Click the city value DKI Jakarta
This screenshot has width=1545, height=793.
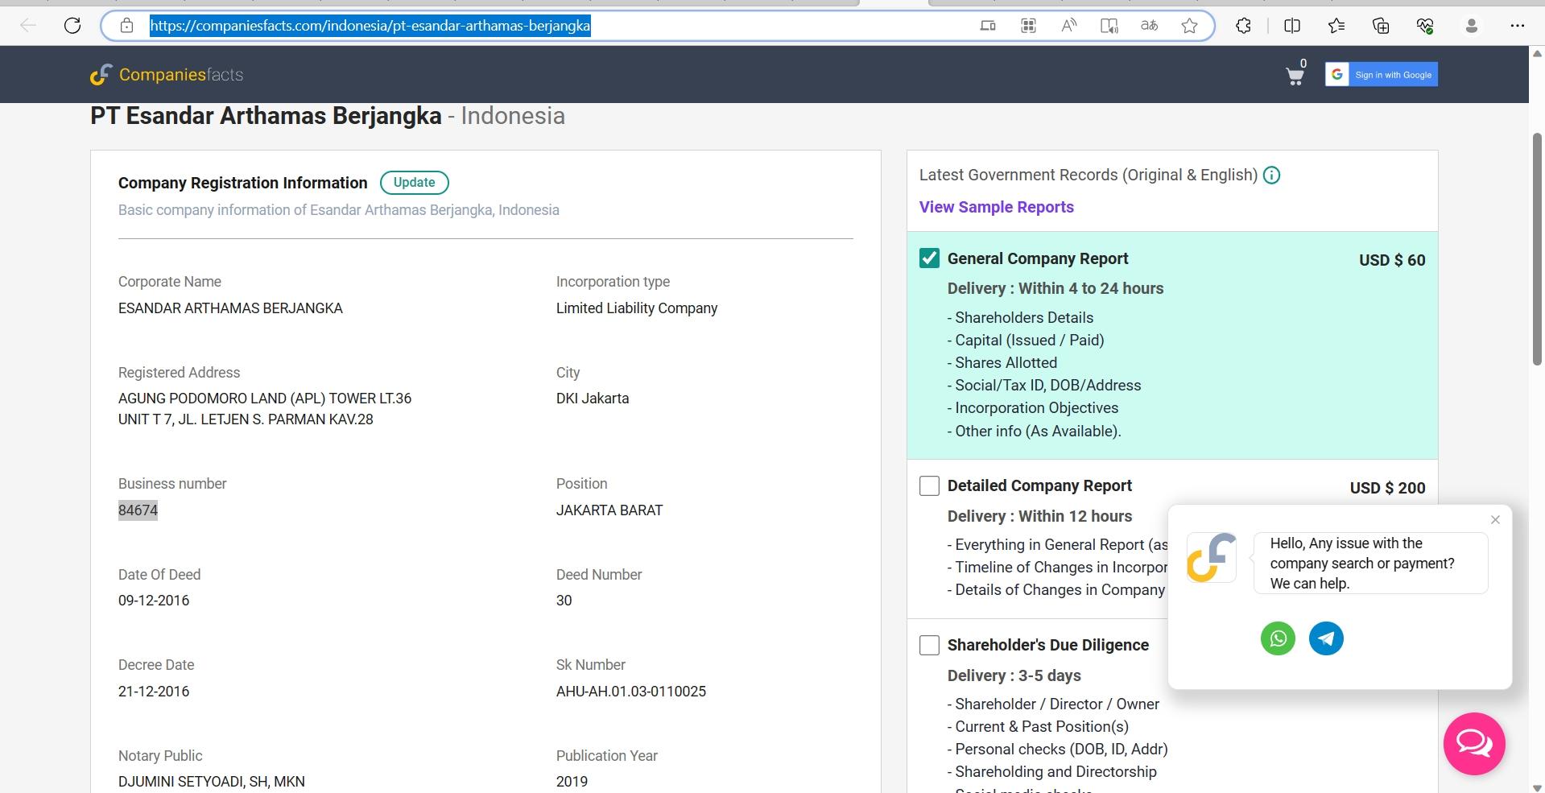tap(593, 399)
